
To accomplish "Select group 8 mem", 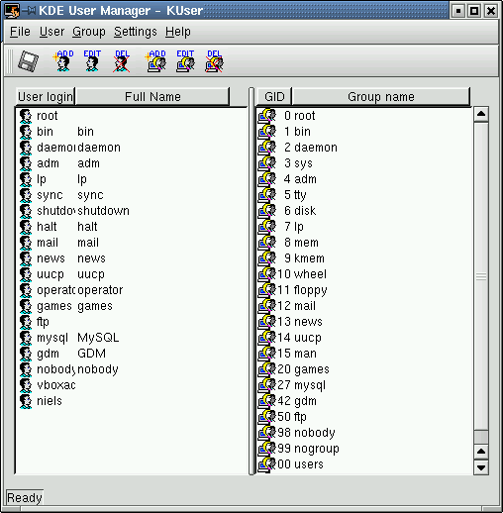I will (x=364, y=243).
